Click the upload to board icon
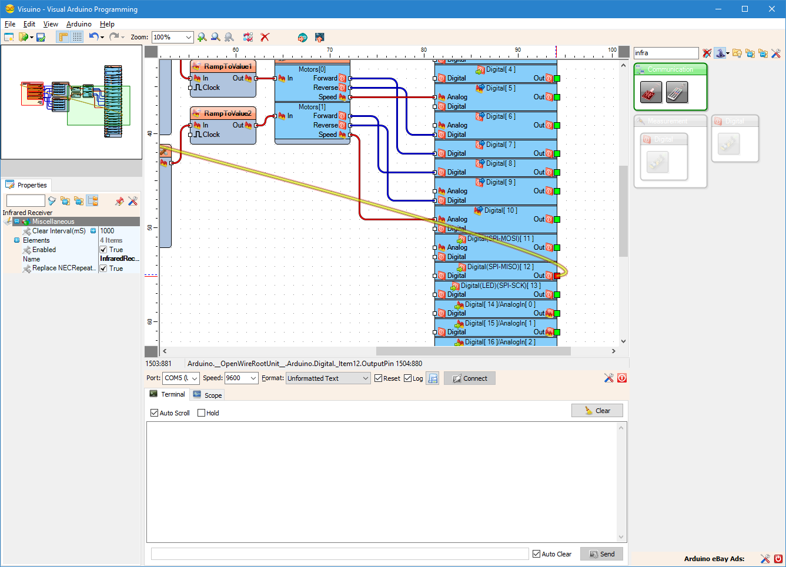 click(x=320, y=37)
